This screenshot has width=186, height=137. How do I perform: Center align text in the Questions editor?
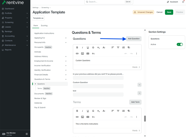click(x=118, y=47)
